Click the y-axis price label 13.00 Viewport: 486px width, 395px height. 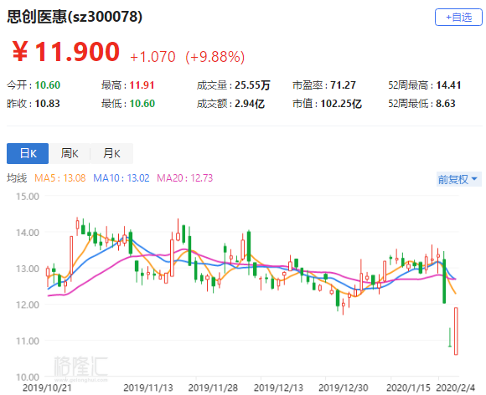28,269
